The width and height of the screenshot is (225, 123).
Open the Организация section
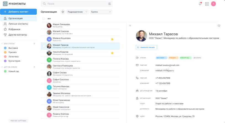click(18, 18)
